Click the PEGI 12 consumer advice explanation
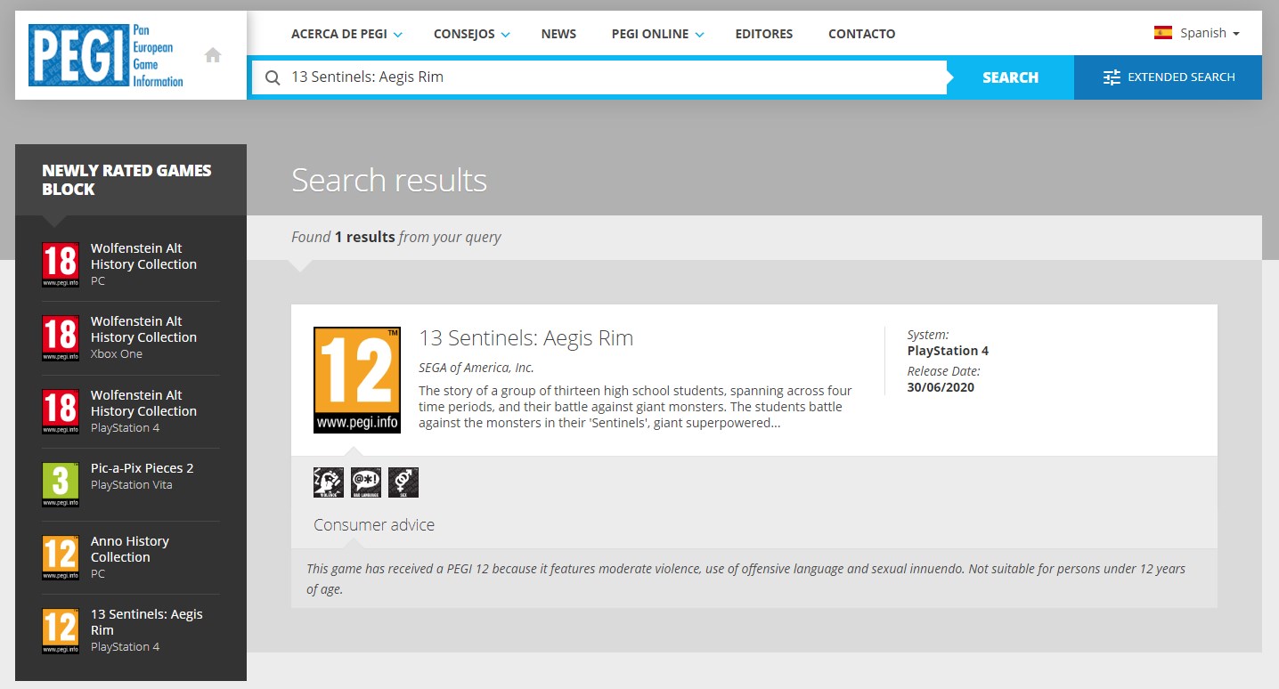 (746, 579)
